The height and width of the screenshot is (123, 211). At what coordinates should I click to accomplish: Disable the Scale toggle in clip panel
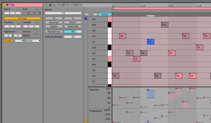pos(8,41)
